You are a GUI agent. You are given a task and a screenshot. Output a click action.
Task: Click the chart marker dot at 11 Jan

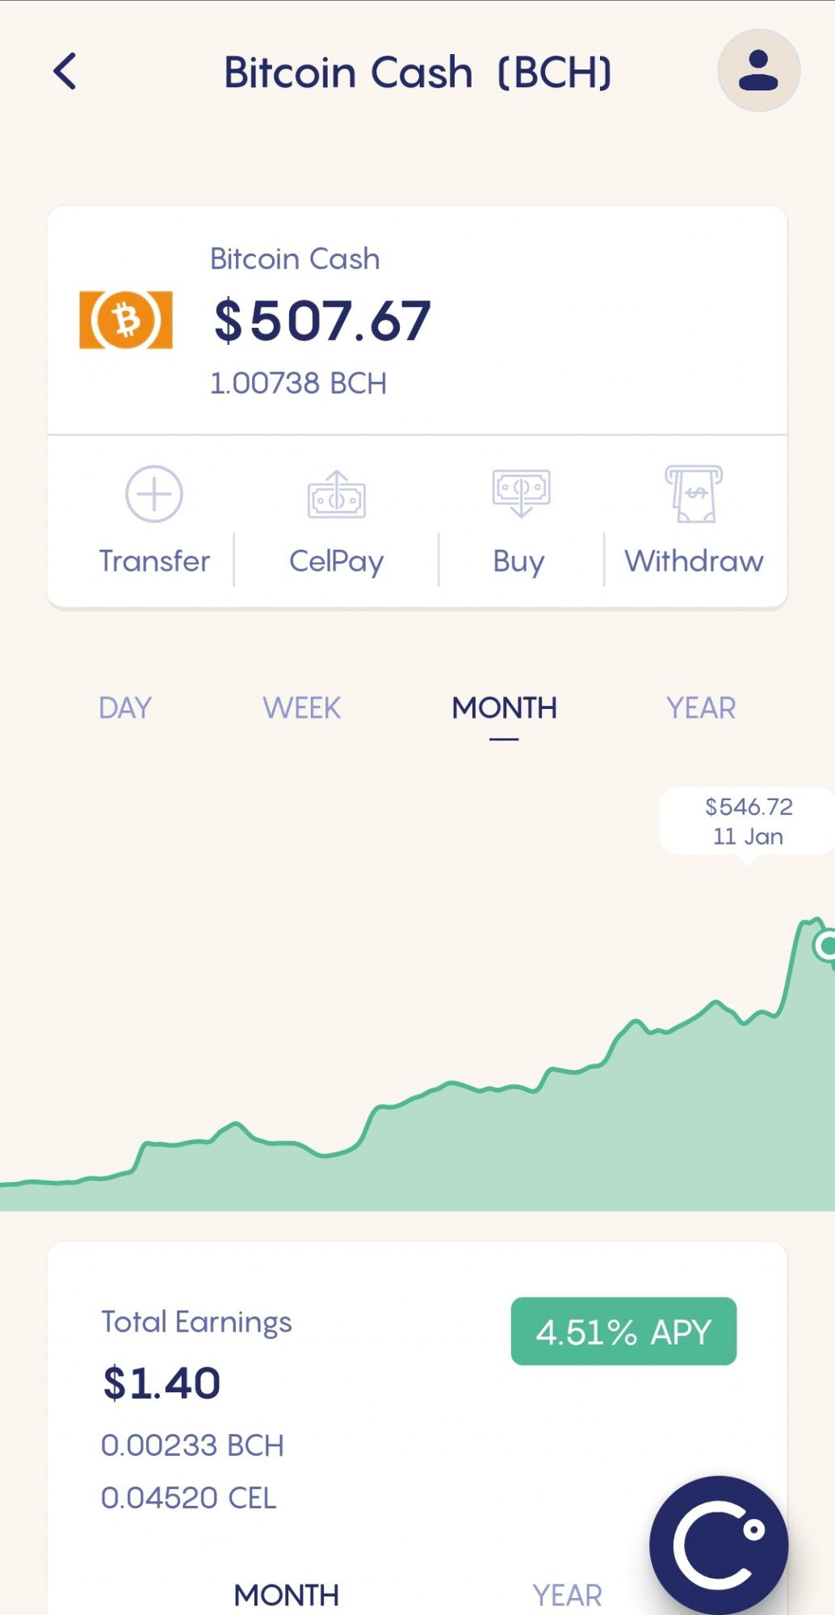(825, 945)
